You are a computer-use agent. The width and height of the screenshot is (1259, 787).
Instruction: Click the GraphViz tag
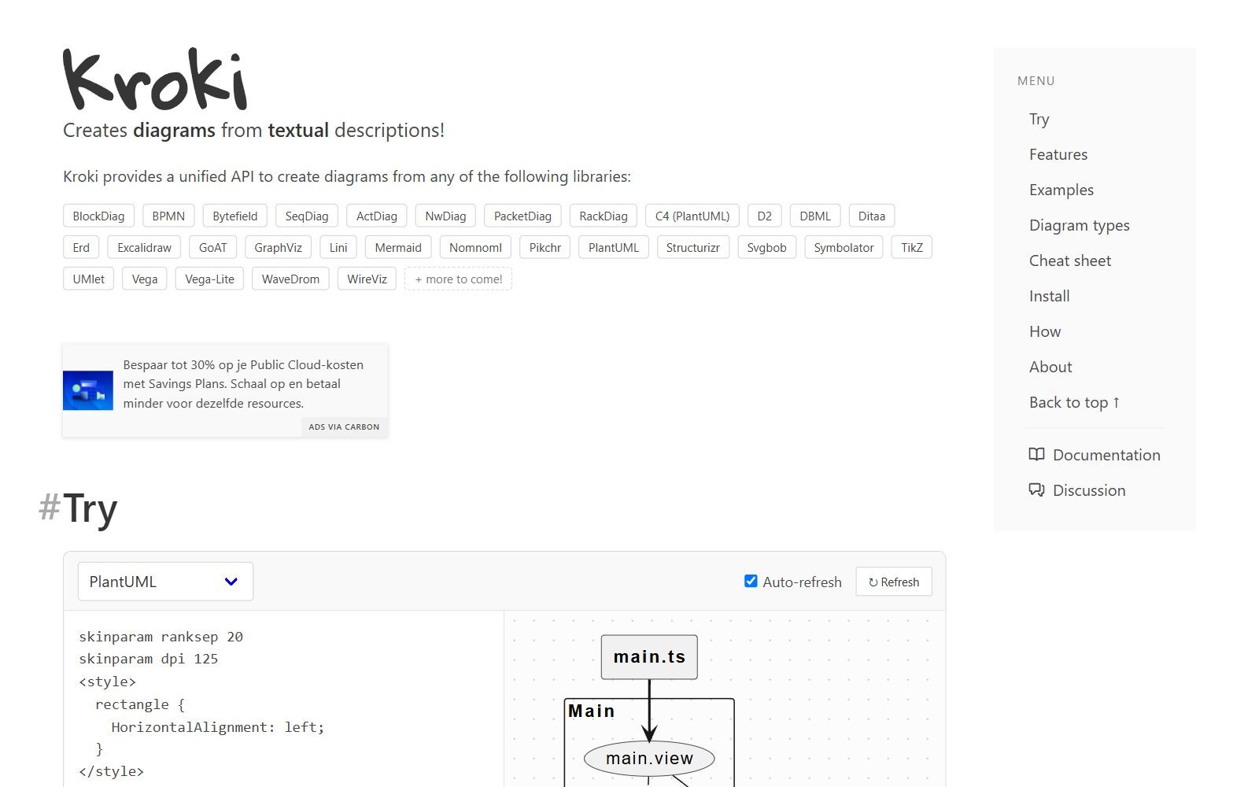[x=279, y=247]
